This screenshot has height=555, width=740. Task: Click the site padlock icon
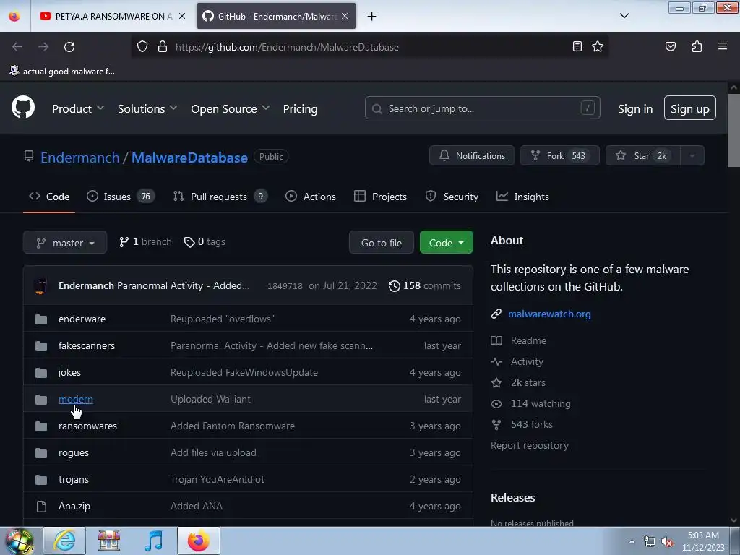click(163, 46)
